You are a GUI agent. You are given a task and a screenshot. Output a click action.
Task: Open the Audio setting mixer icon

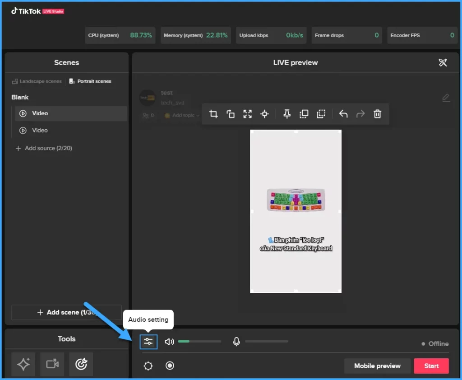148,342
